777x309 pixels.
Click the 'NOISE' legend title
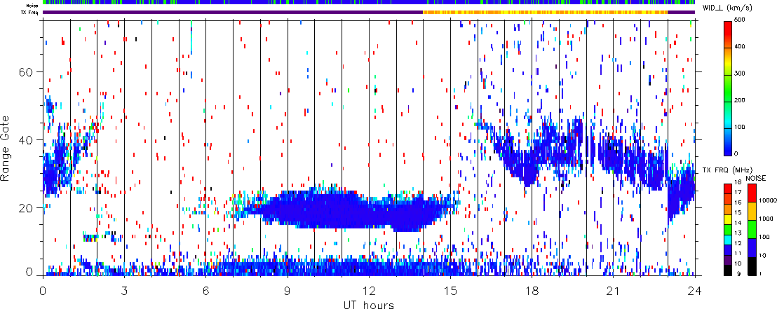point(756,179)
